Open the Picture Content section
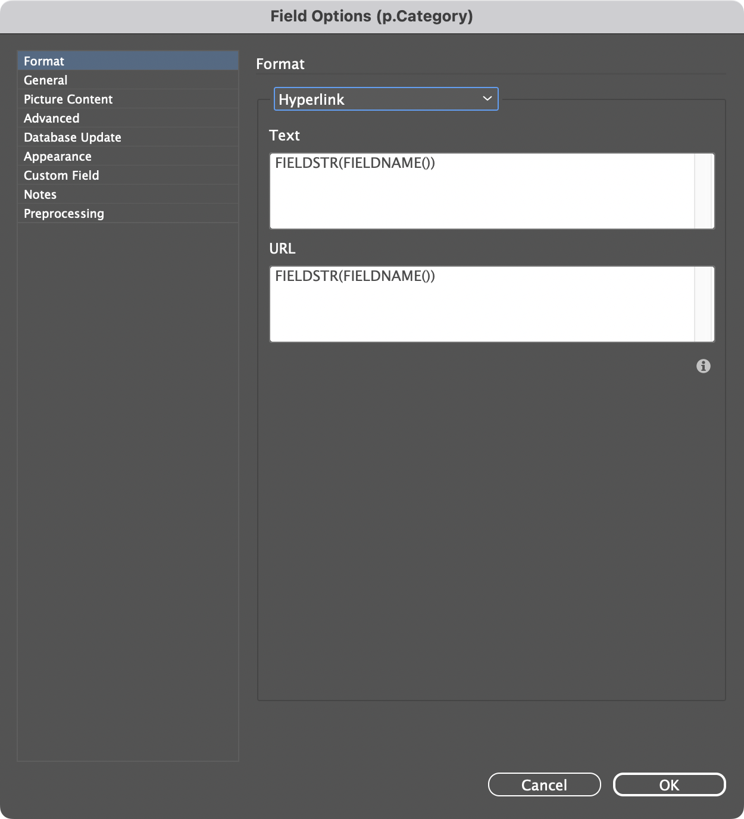The image size is (744, 819). (x=68, y=99)
